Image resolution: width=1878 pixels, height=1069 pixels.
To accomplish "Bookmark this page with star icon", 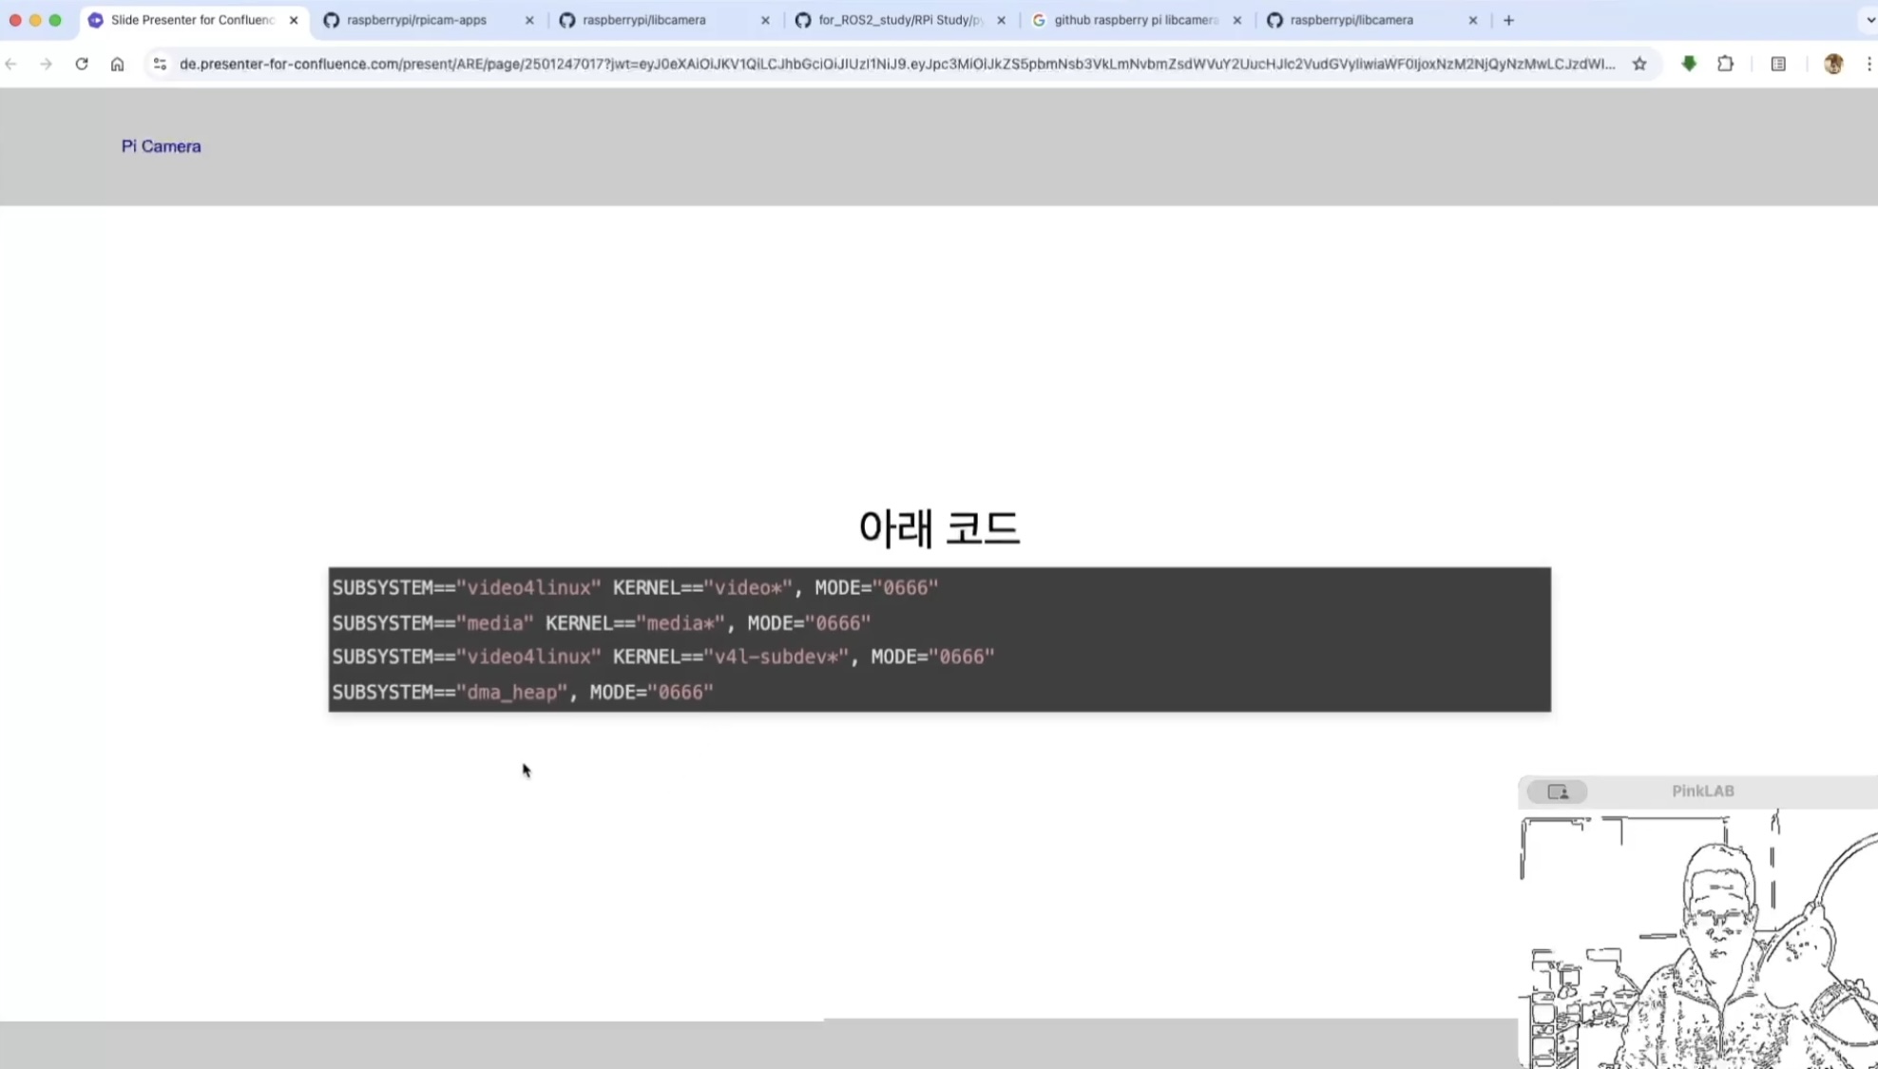I will coord(1639,64).
